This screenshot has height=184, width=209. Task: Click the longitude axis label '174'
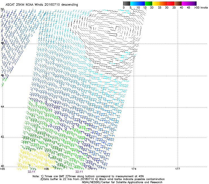pos(134,169)
